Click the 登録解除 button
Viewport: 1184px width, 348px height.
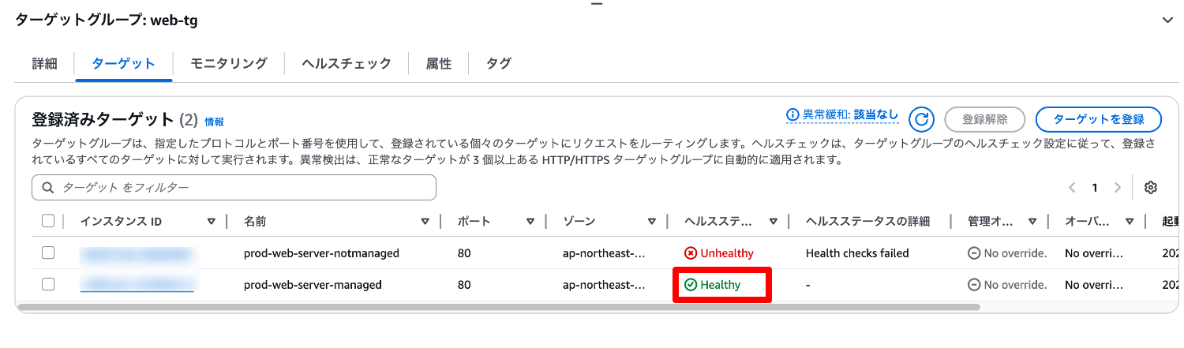pos(985,119)
